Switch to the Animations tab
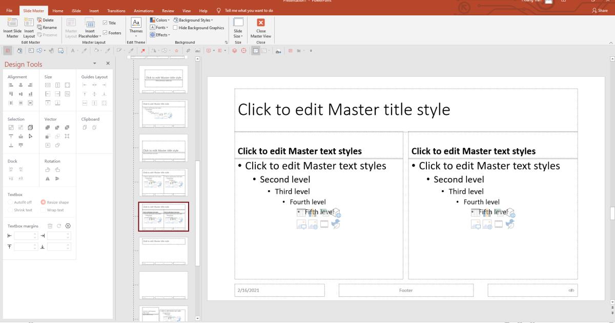 pyautogui.click(x=143, y=10)
